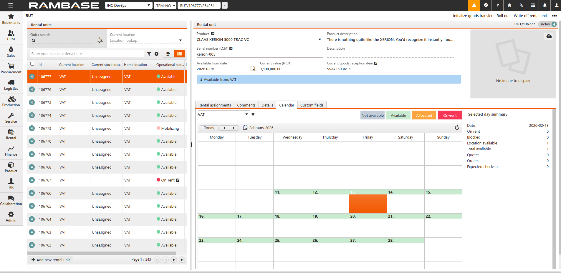Toggle the Allocated legend filter

424,115
